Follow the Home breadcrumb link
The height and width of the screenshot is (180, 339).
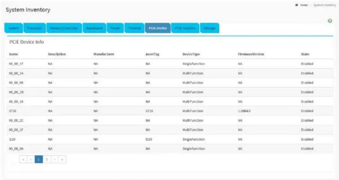click(x=304, y=5)
